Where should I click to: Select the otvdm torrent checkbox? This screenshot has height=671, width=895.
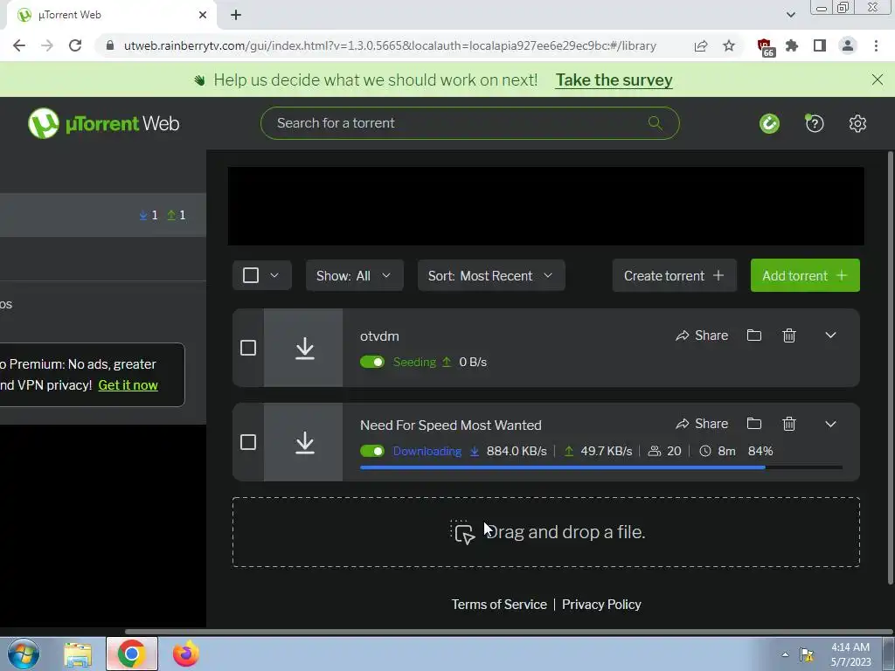click(247, 348)
